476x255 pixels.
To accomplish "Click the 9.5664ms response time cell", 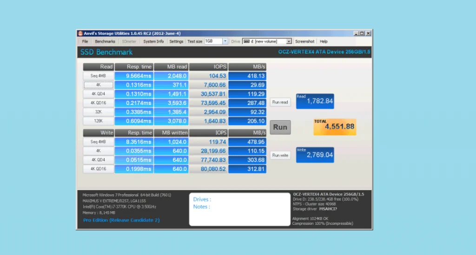I will 134,76.
